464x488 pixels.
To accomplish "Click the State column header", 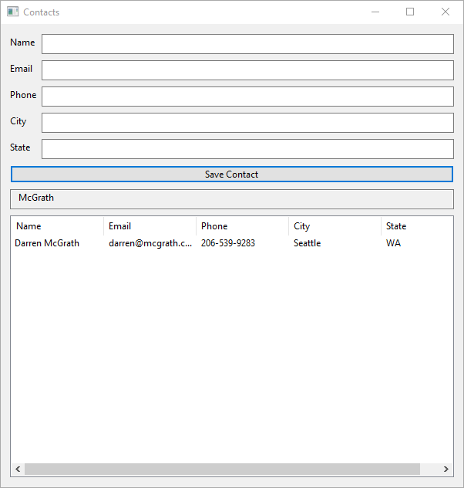I will (x=417, y=226).
